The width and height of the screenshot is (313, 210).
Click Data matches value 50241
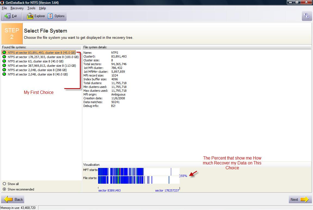pos(115,102)
